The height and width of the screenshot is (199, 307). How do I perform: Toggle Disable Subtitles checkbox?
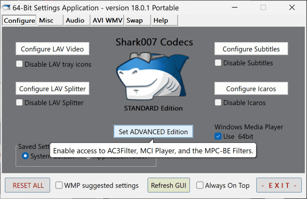[219, 63]
